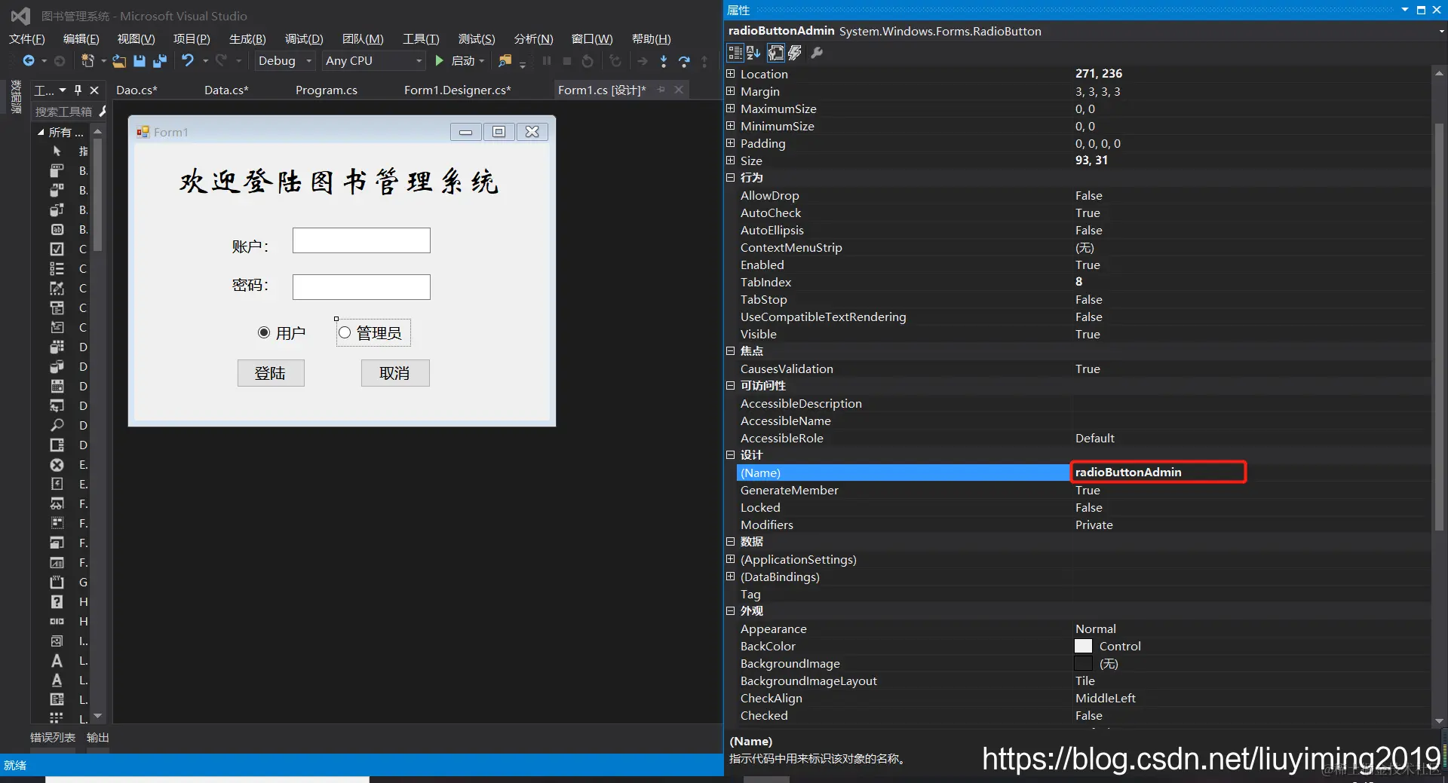Switch to the Form1.Designer.cs* tab
1448x783 pixels.
[x=458, y=90]
